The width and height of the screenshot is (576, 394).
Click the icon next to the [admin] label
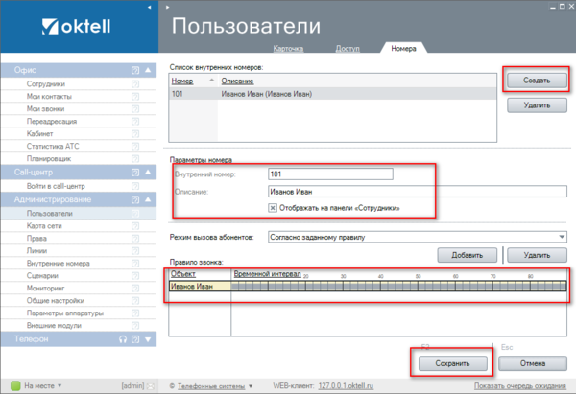click(151, 385)
